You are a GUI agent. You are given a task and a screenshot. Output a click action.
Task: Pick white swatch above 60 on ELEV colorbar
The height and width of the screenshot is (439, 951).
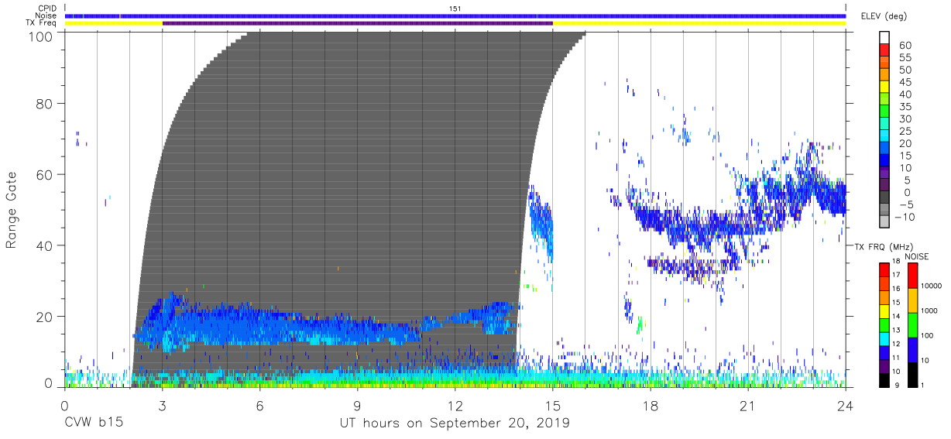(885, 37)
